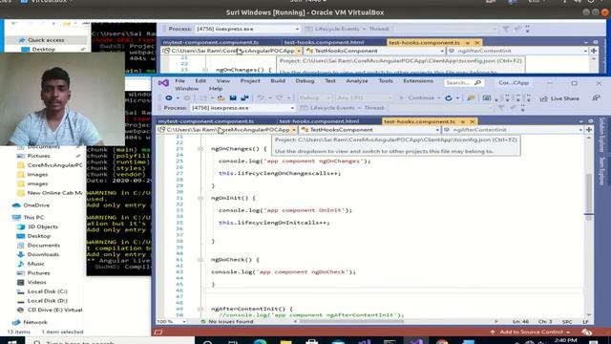
Task: Click the Visual Studio search box
Action: (x=463, y=83)
